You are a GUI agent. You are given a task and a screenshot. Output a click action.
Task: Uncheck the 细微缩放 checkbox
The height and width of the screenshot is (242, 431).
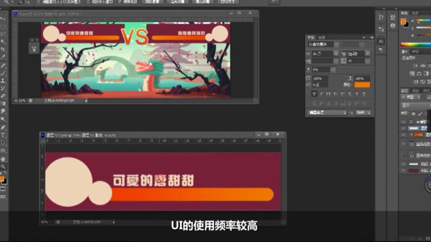pos(120,1)
